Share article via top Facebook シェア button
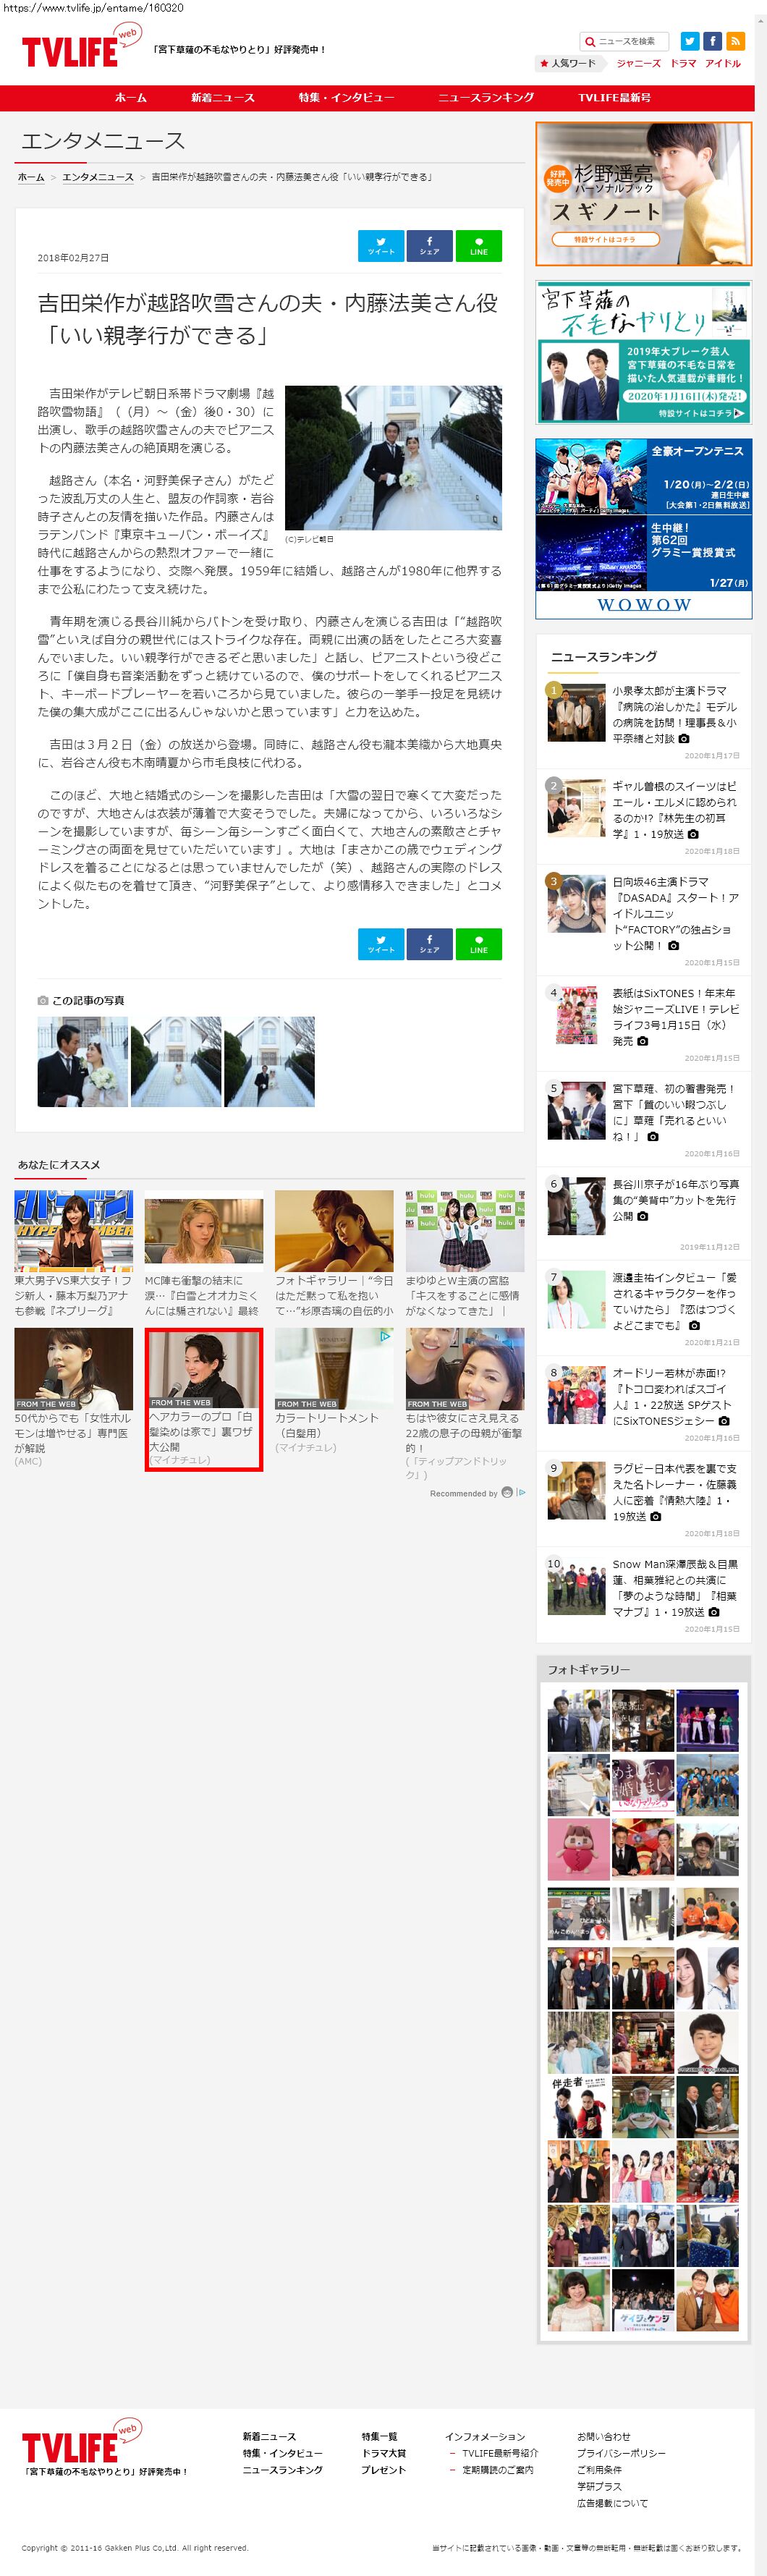 (x=429, y=246)
